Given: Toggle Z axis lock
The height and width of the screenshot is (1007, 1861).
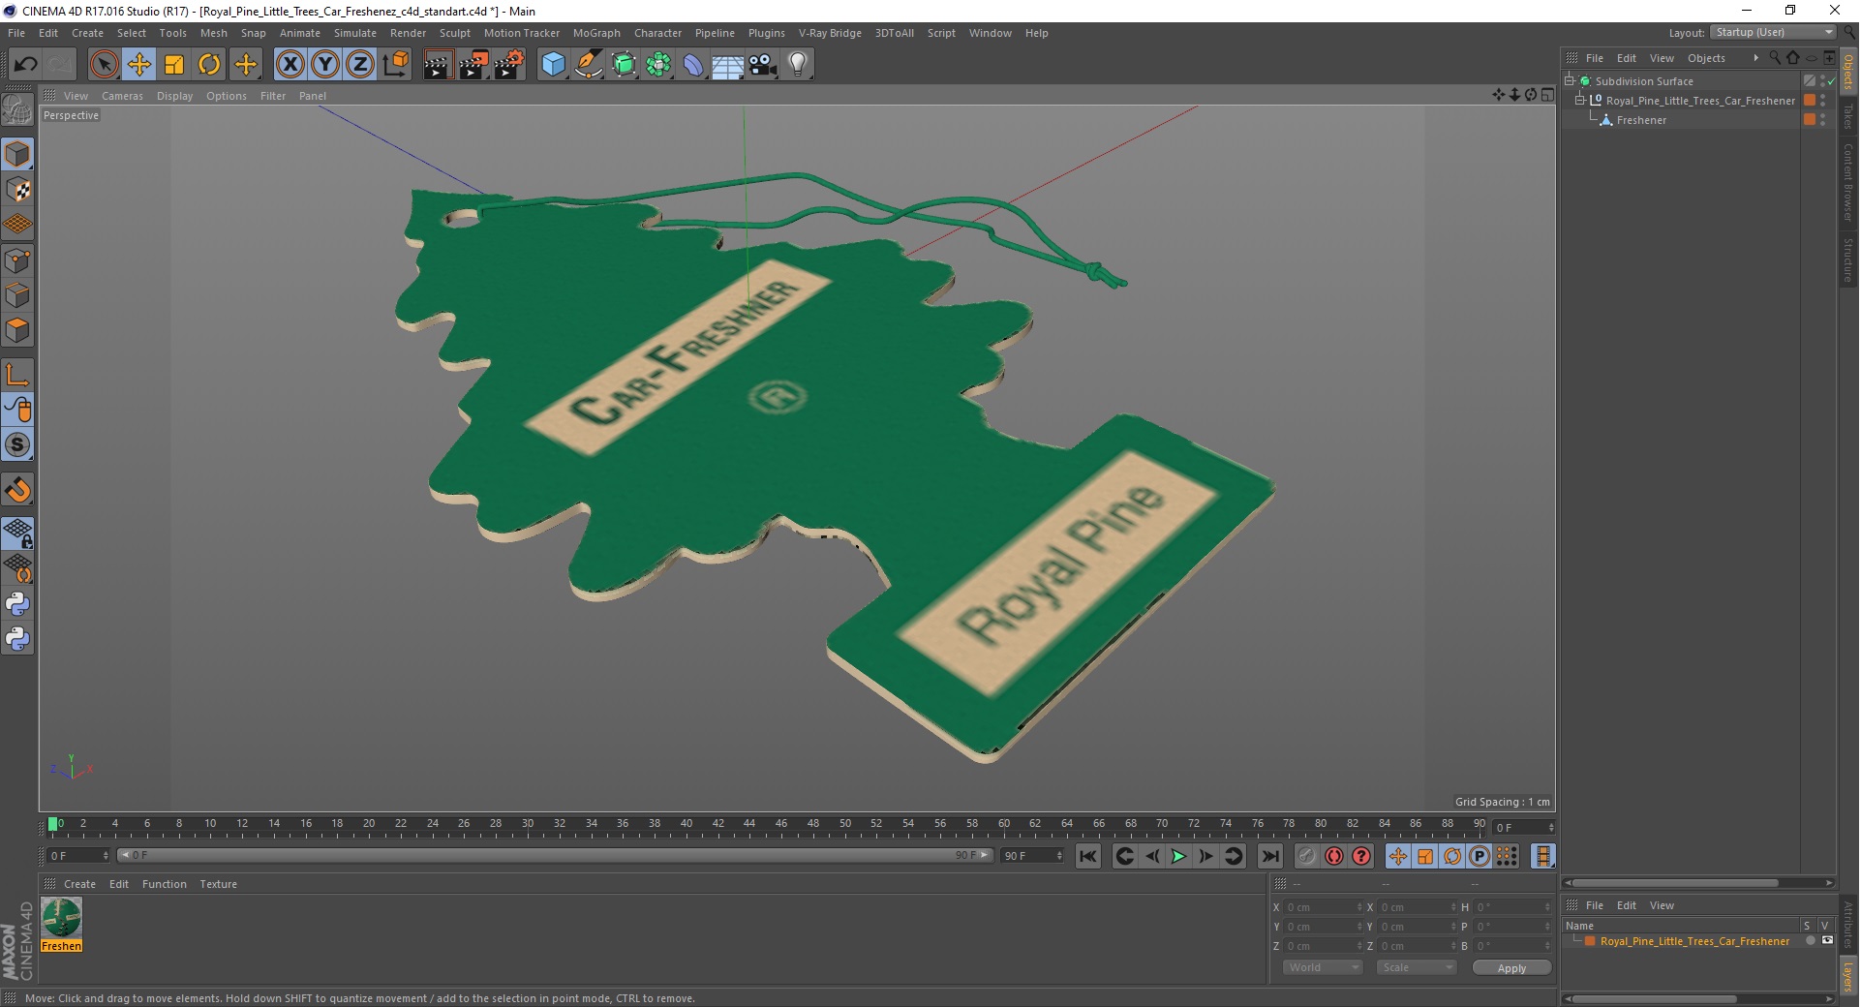Looking at the screenshot, I should click(x=360, y=65).
